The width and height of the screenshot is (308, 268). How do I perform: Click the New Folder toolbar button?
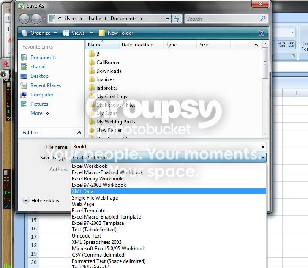pos(116,33)
